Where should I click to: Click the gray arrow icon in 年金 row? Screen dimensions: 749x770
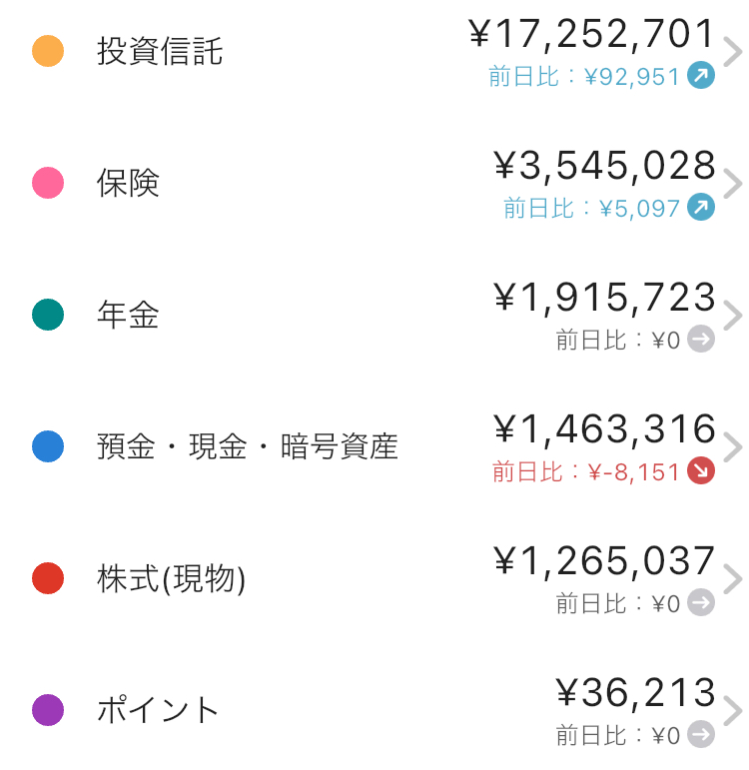click(701, 339)
